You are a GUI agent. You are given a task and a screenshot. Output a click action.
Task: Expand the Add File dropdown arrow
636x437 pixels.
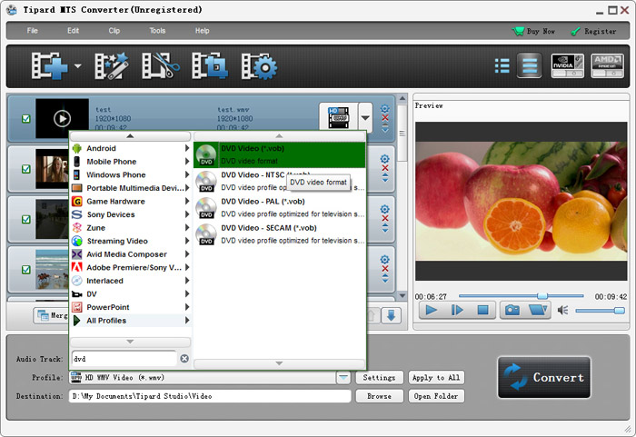coord(77,65)
